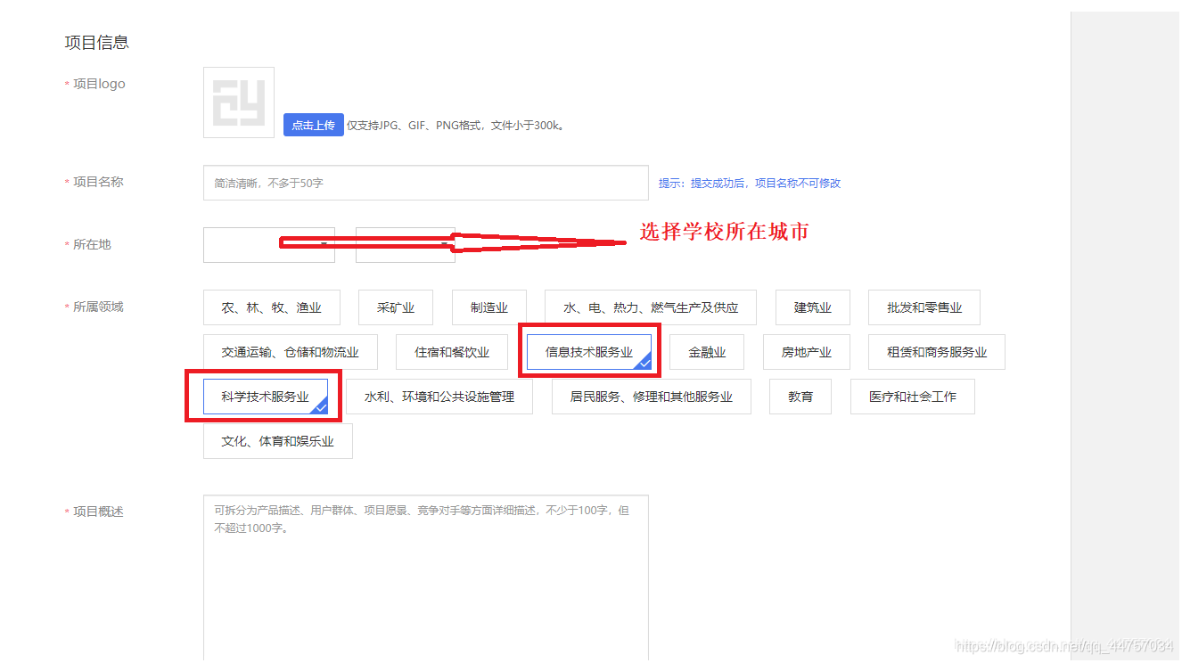The width and height of the screenshot is (1182, 663).
Task: Select the 教育 field option
Action: tap(800, 397)
